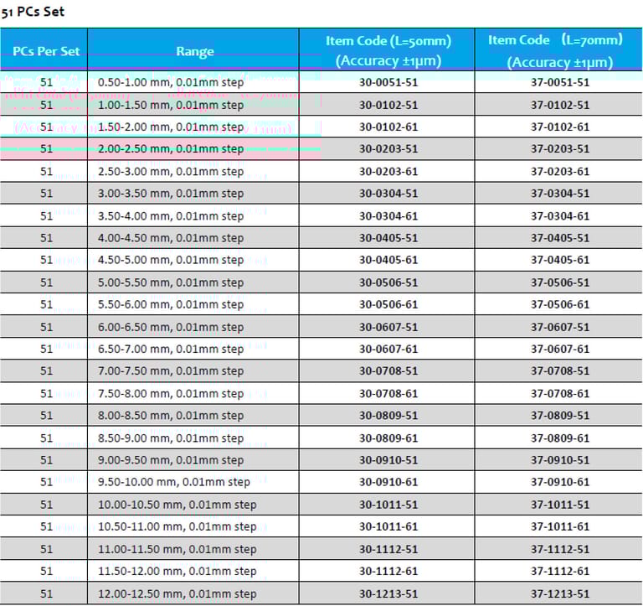Click the "PCs Per Set" column header
643x606 pixels.
(46, 51)
